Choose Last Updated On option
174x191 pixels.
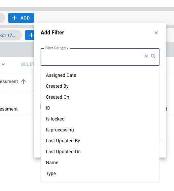pos(100,152)
